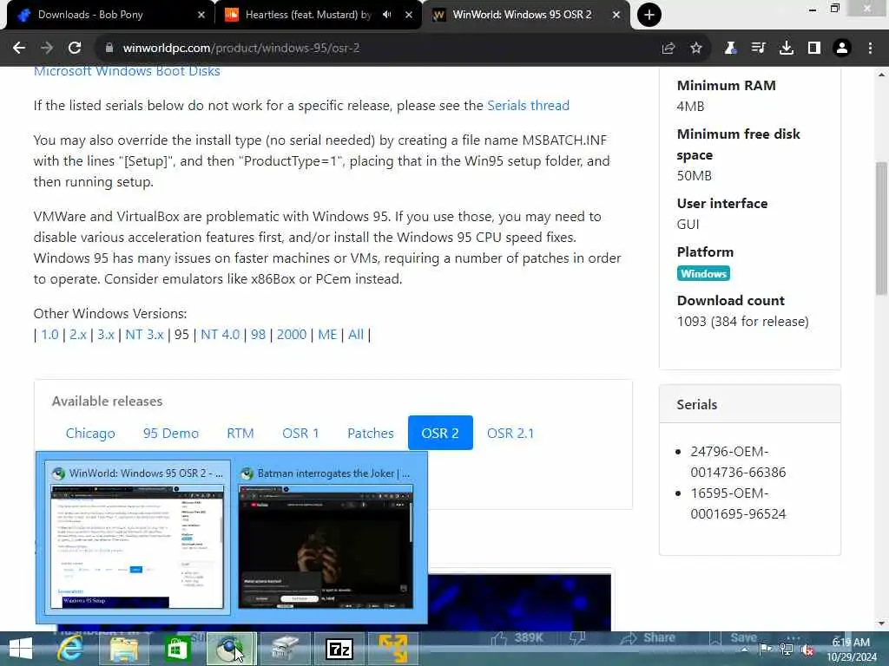Image resolution: width=889 pixels, height=666 pixels.
Task: Click the page vertical scrollbar thumb
Action: click(882, 228)
